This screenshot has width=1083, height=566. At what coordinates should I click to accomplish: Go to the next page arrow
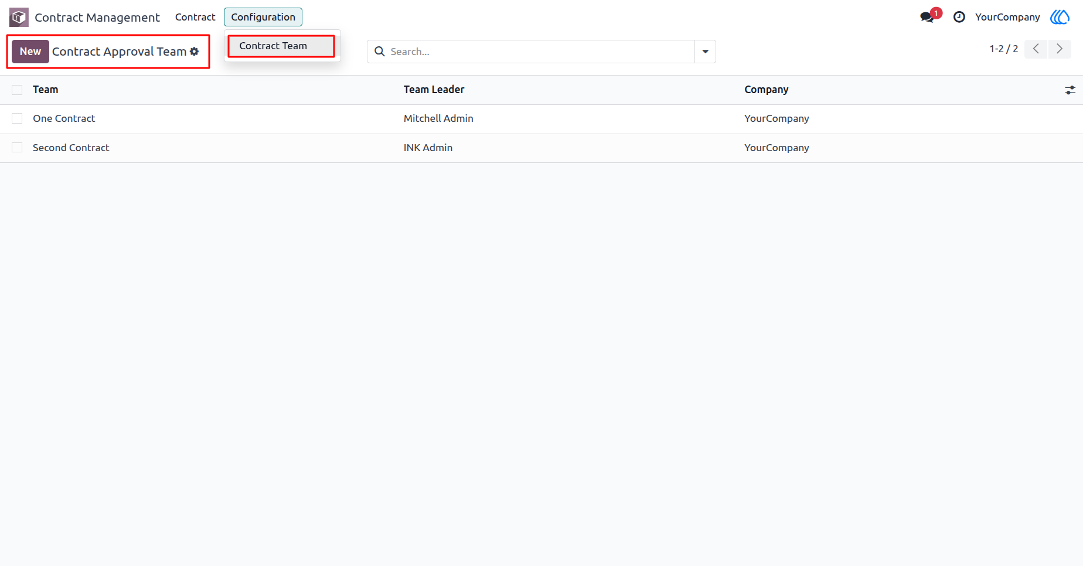pos(1060,49)
